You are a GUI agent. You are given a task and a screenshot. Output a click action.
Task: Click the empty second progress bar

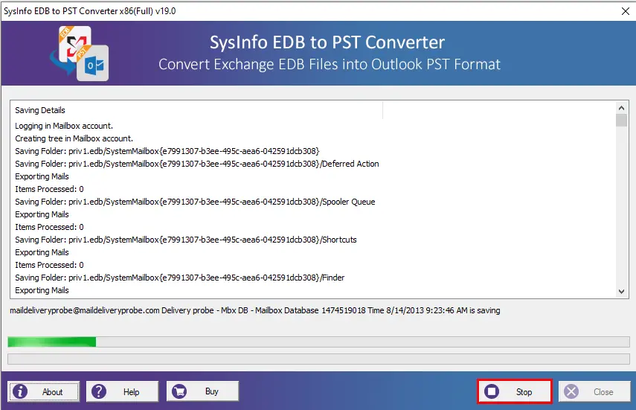pyautogui.click(x=318, y=359)
